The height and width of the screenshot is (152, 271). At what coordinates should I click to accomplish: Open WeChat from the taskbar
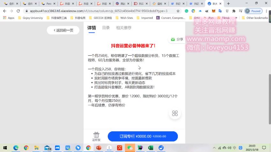pos(130,148)
